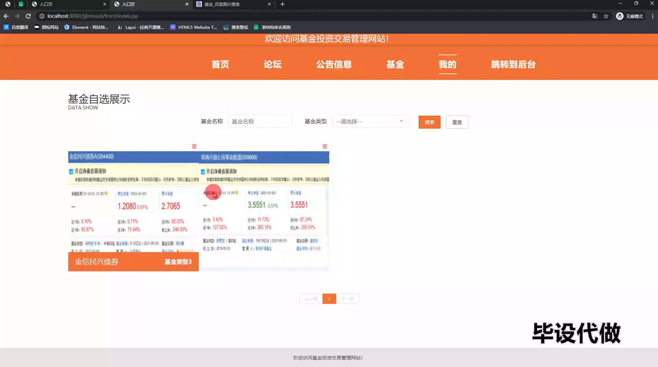This screenshot has width=658, height=367.
Task: Switch to the green-icon pinned browser tab
Action: (x=21, y=4)
